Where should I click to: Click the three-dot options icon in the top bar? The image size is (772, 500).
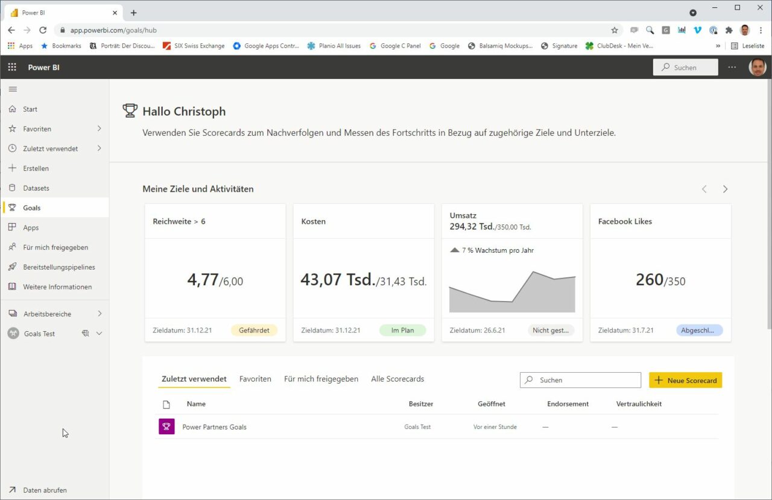[732, 67]
